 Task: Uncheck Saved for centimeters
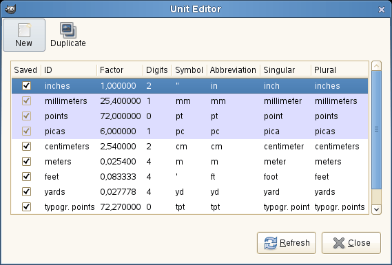26,147
